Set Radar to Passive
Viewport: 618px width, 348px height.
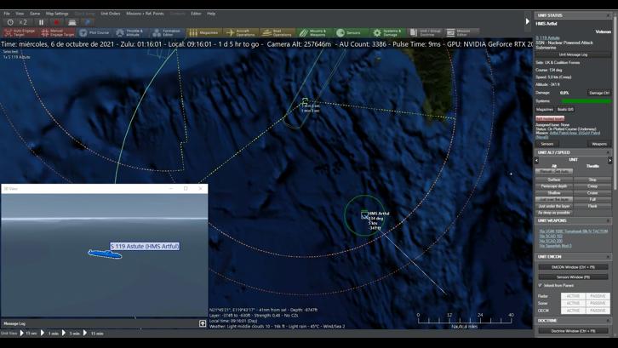598,296
